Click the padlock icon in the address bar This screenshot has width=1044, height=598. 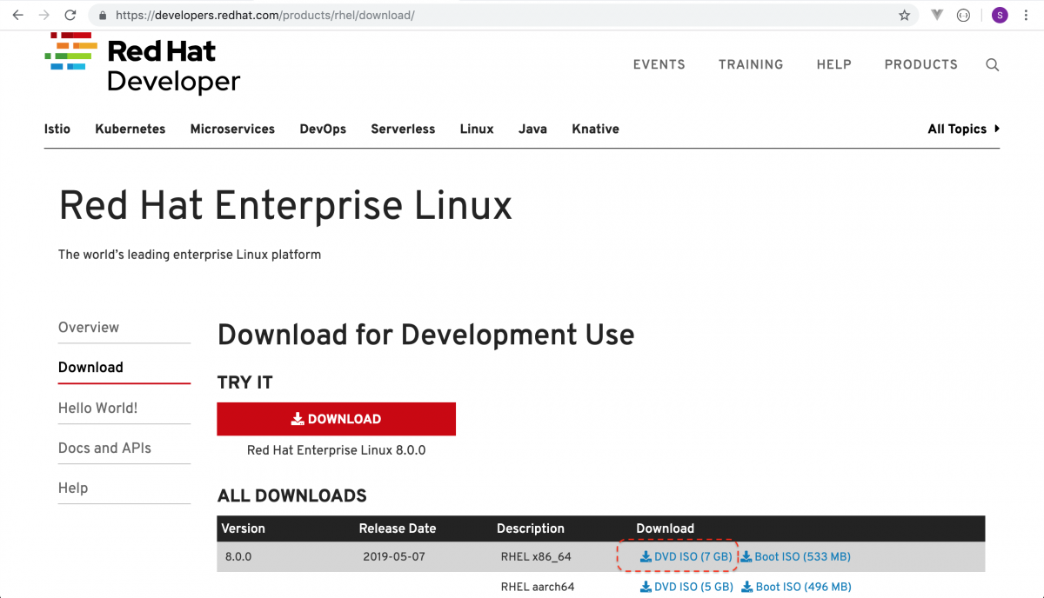[x=102, y=15]
